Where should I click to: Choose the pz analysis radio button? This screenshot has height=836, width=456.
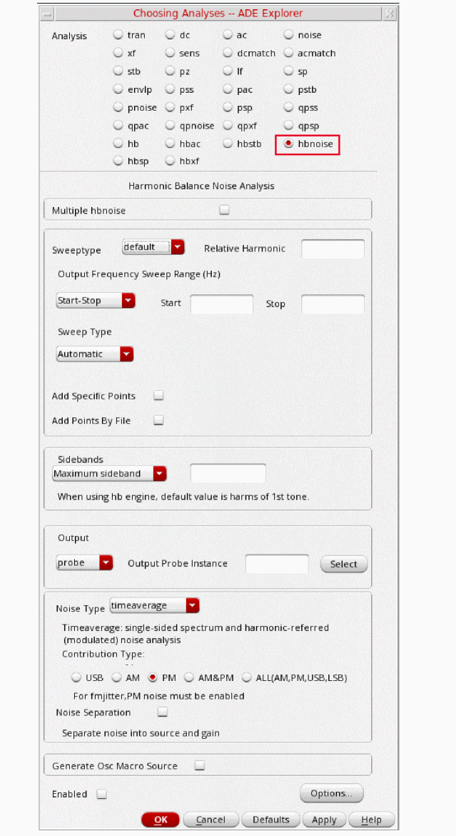coord(170,71)
